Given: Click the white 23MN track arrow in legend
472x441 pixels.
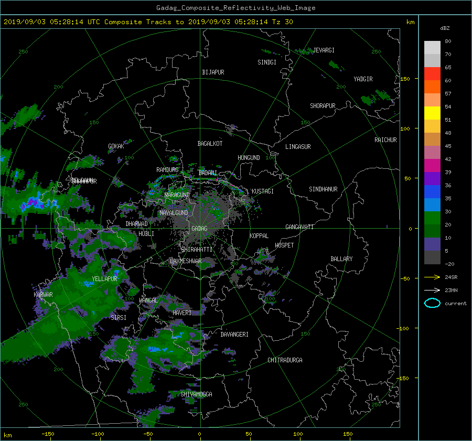Looking at the screenshot, I should pos(432,290).
